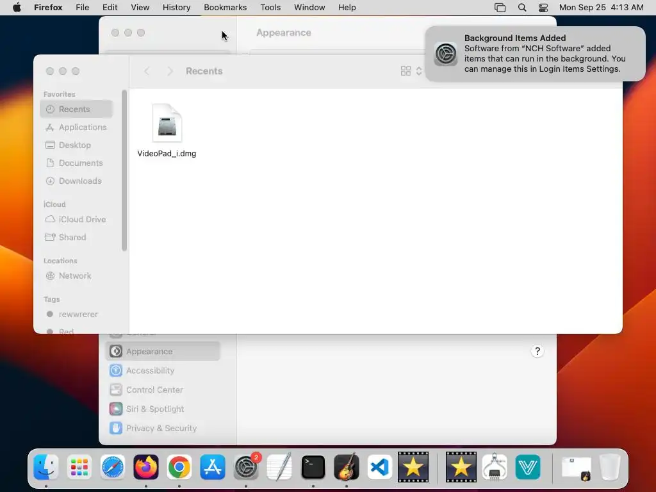Select Downloads in Finder sidebar
656x492 pixels.
(77, 181)
